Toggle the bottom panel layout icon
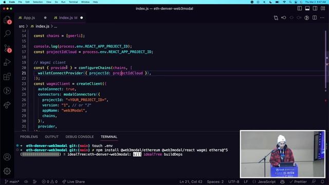Viewport: 329px width, 185px height. (307, 8)
